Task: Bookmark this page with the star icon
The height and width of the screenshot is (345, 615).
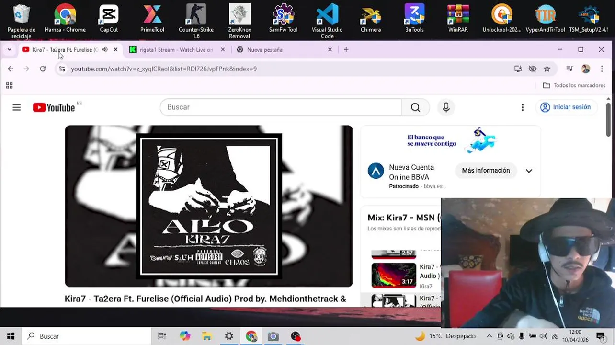Action: [547, 69]
